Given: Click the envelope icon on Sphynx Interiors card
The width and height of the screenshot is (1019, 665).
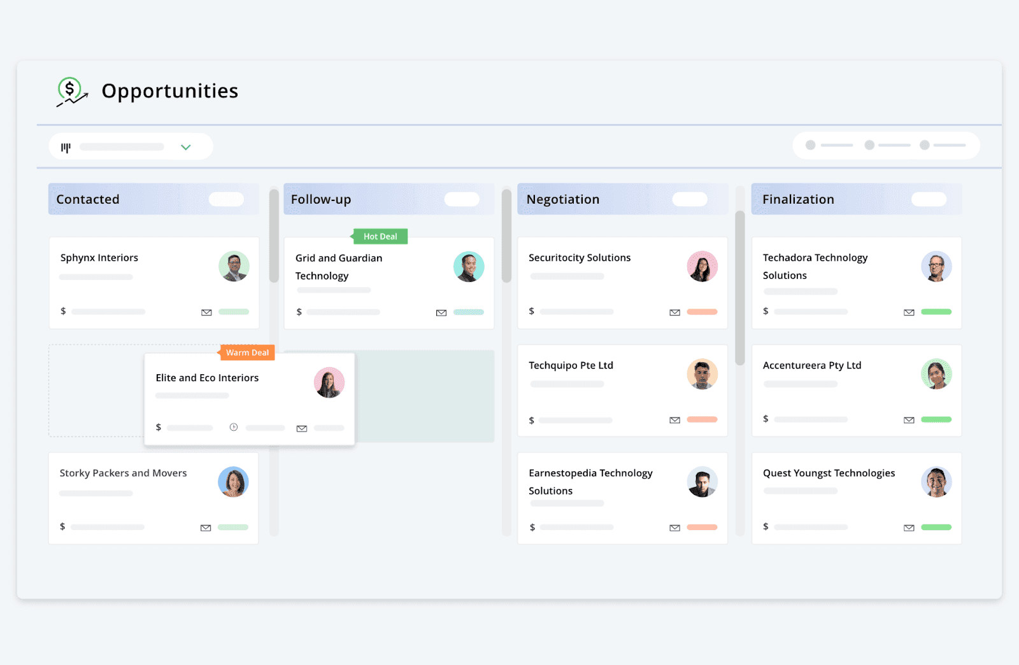Looking at the screenshot, I should (x=206, y=312).
